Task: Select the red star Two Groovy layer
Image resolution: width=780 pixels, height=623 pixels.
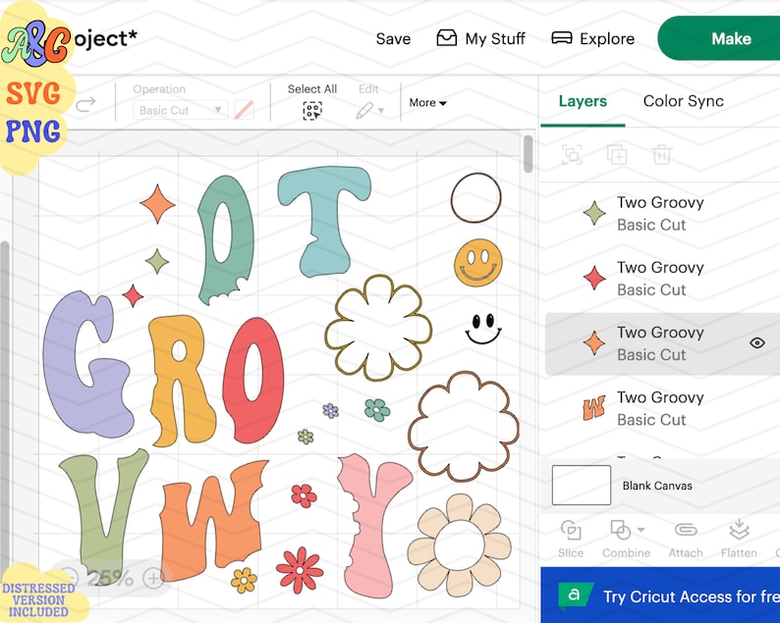Action: [662, 279]
